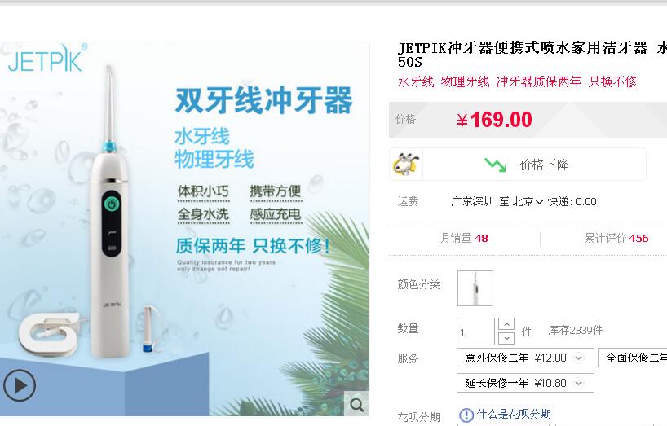Increase quantity with the up arrow
Viewport: 667px width, 426px height.
(506, 324)
